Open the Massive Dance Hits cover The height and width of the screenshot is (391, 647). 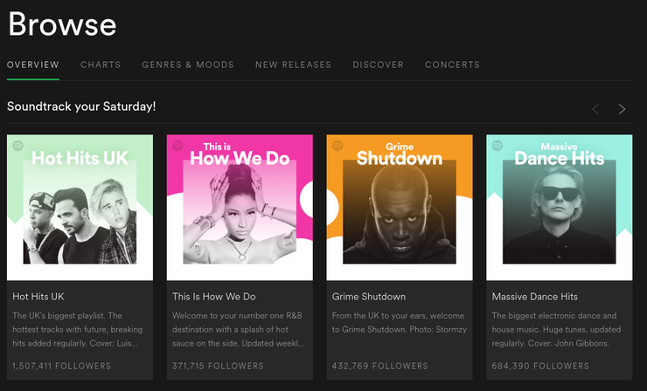[x=559, y=208]
